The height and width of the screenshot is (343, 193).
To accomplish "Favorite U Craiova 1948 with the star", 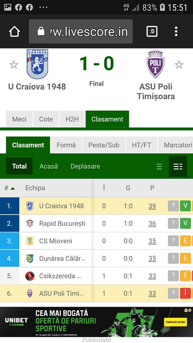I will tap(14, 65).
